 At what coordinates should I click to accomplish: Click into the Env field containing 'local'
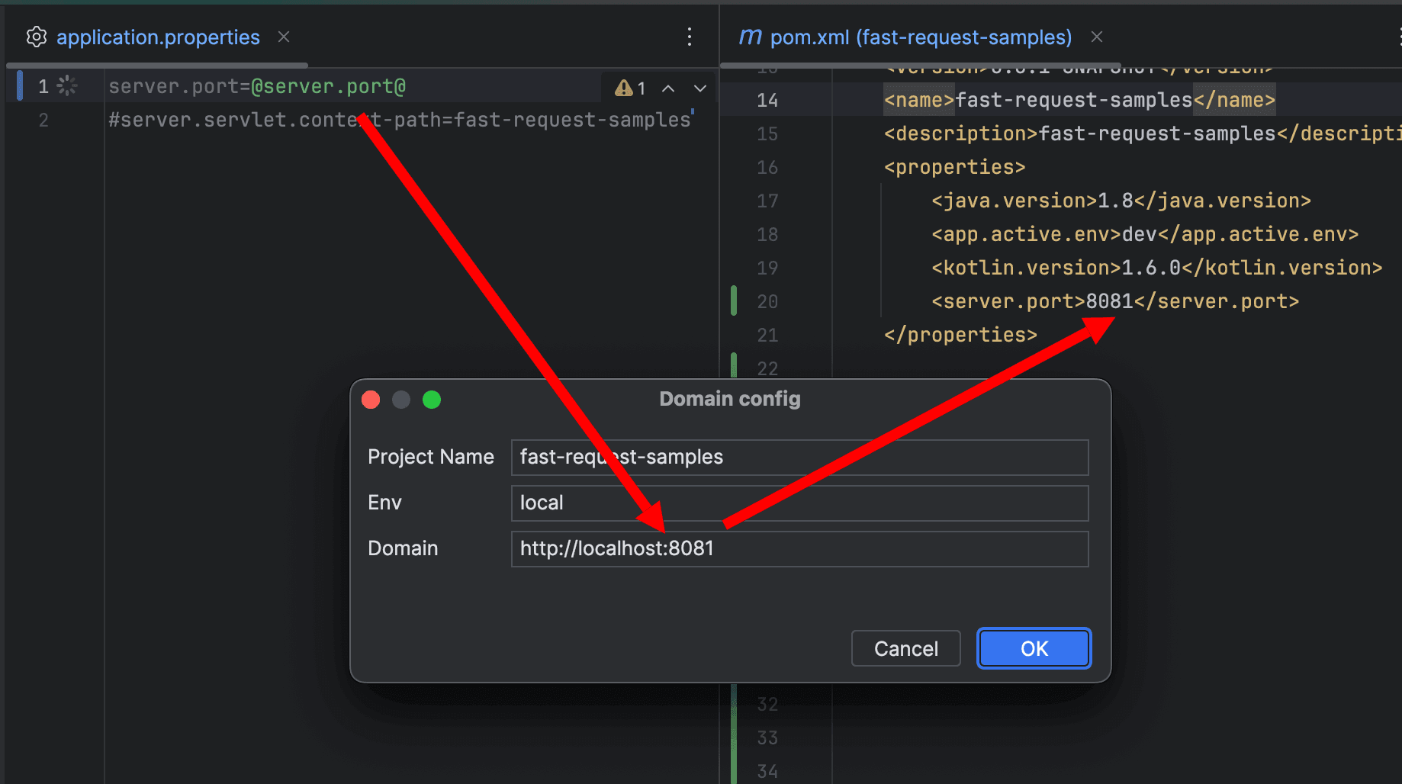coord(799,503)
